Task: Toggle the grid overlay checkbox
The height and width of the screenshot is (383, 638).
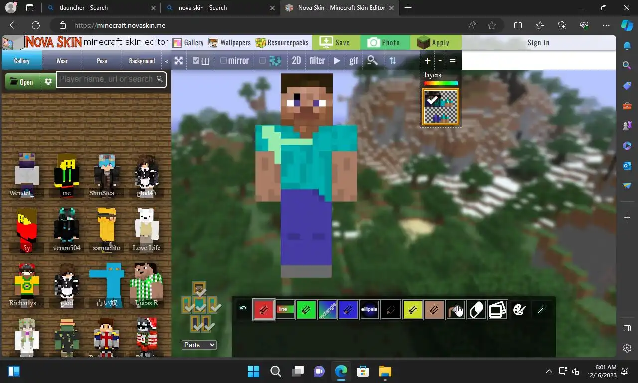Action: pos(196,61)
